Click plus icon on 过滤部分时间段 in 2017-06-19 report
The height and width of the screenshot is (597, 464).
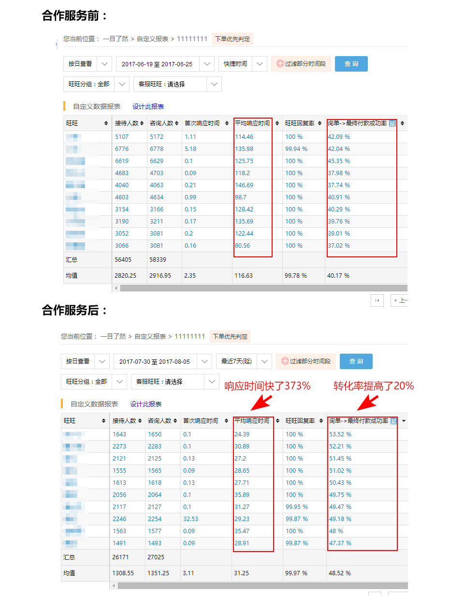coord(280,63)
